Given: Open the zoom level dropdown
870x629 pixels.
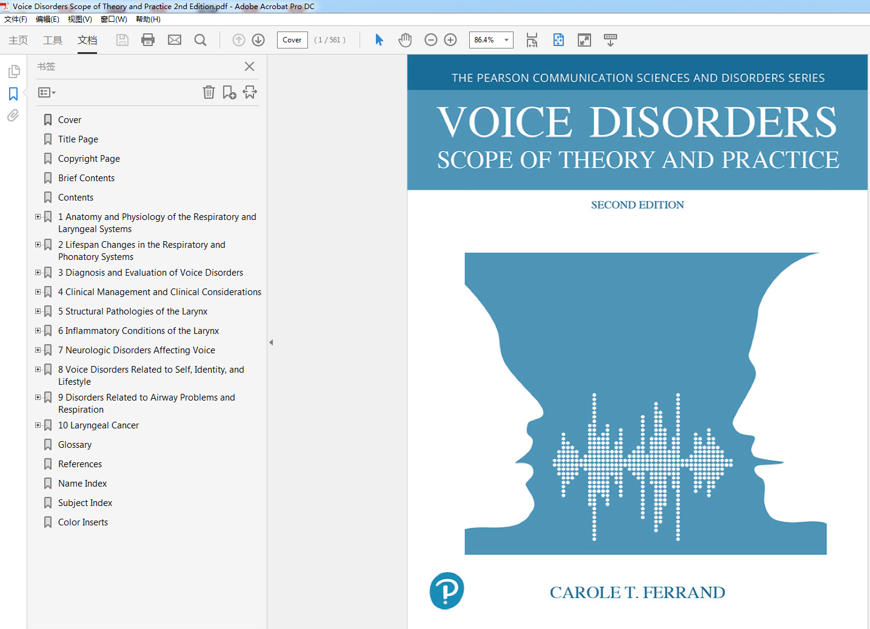Looking at the screenshot, I should pyautogui.click(x=506, y=40).
